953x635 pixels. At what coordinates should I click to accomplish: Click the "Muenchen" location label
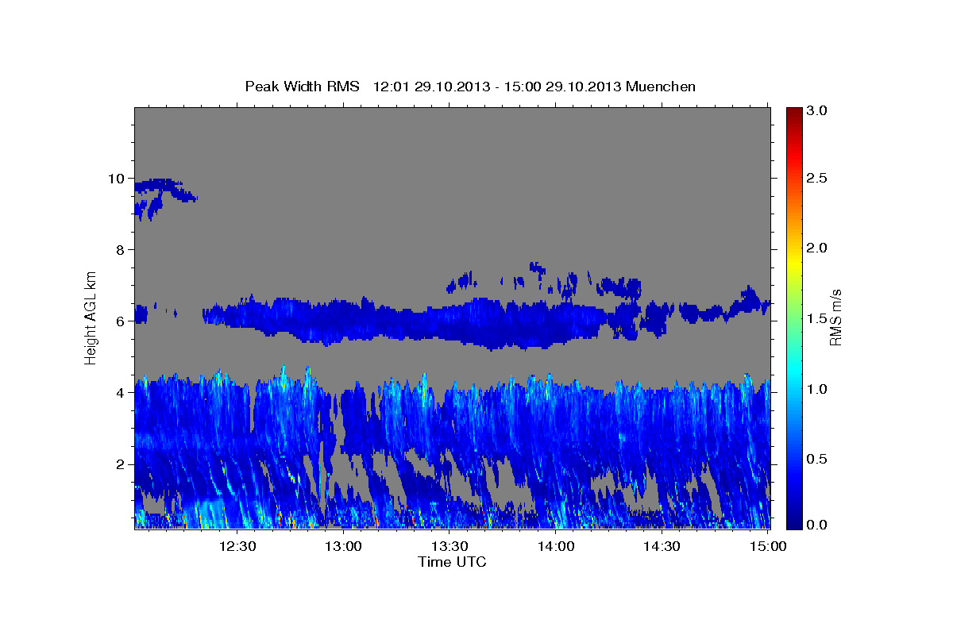[x=661, y=87]
